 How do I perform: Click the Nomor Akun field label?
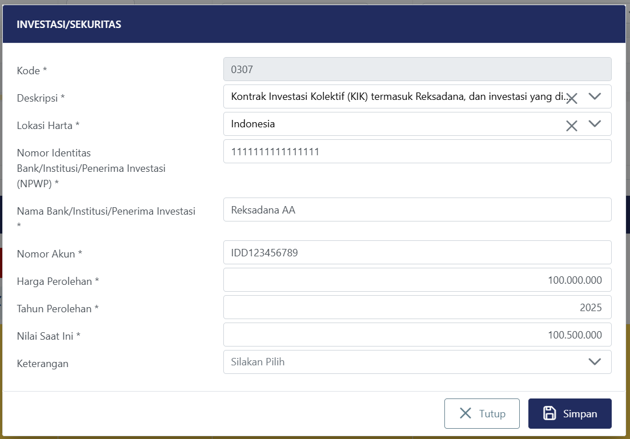pyautogui.click(x=49, y=254)
